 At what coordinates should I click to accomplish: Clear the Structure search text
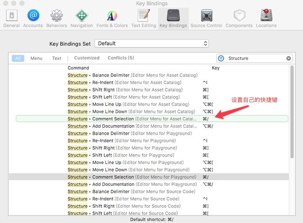click(x=289, y=58)
